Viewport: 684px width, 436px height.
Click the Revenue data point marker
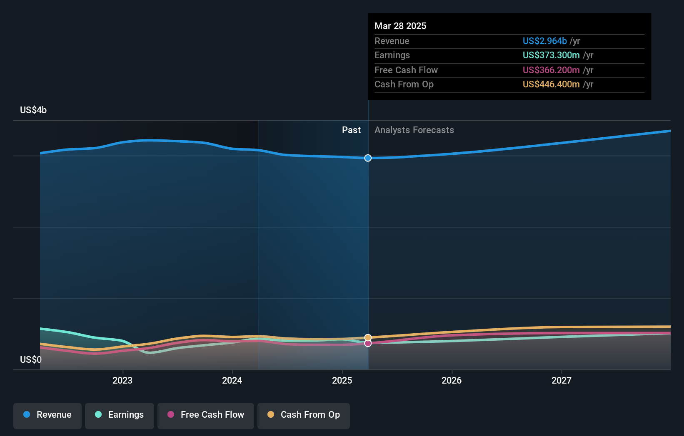click(368, 158)
